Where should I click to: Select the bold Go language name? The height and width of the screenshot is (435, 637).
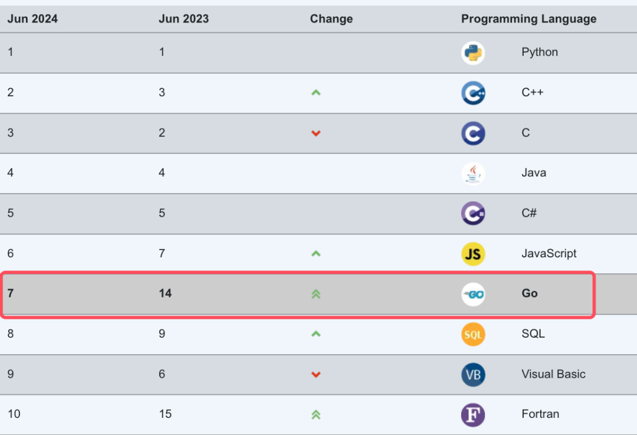click(x=529, y=293)
